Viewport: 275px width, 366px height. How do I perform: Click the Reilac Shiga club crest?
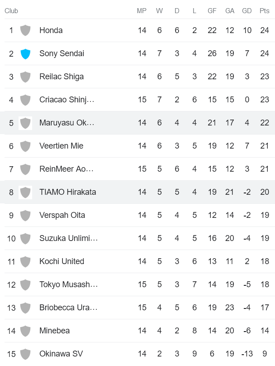25,77
